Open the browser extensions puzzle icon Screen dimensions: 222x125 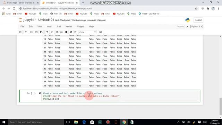coord(208,8)
